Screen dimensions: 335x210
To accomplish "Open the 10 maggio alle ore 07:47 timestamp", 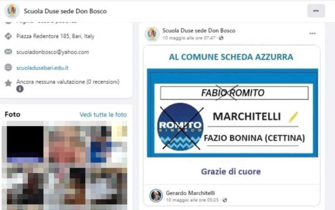I will 188,38.
